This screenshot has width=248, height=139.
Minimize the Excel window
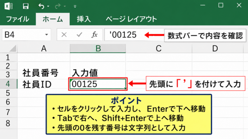[x=203, y=5]
